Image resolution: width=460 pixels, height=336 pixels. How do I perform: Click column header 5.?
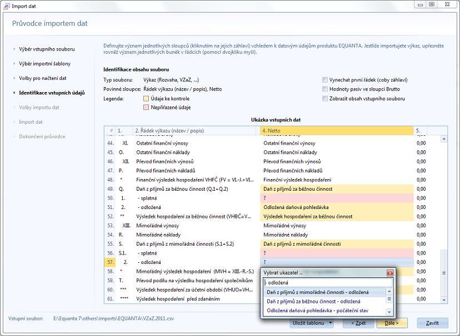click(x=420, y=130)
